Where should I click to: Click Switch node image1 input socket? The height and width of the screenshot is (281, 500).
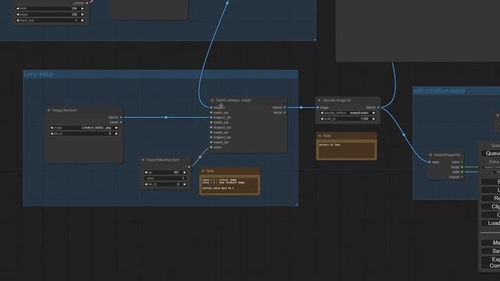pyautogui.click(x=211, y=108)
